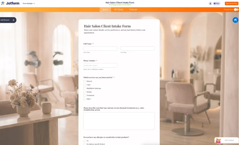Check the Treatment checkbox
239x145 pixels.
[84, 95]
